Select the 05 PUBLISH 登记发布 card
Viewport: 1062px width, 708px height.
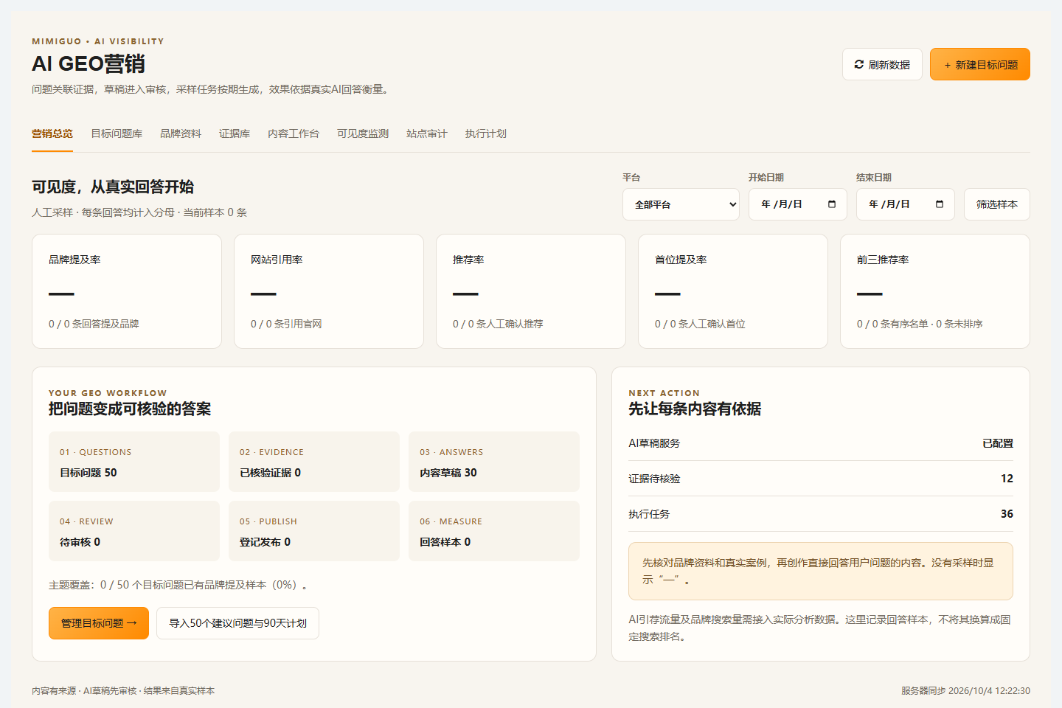314,531
